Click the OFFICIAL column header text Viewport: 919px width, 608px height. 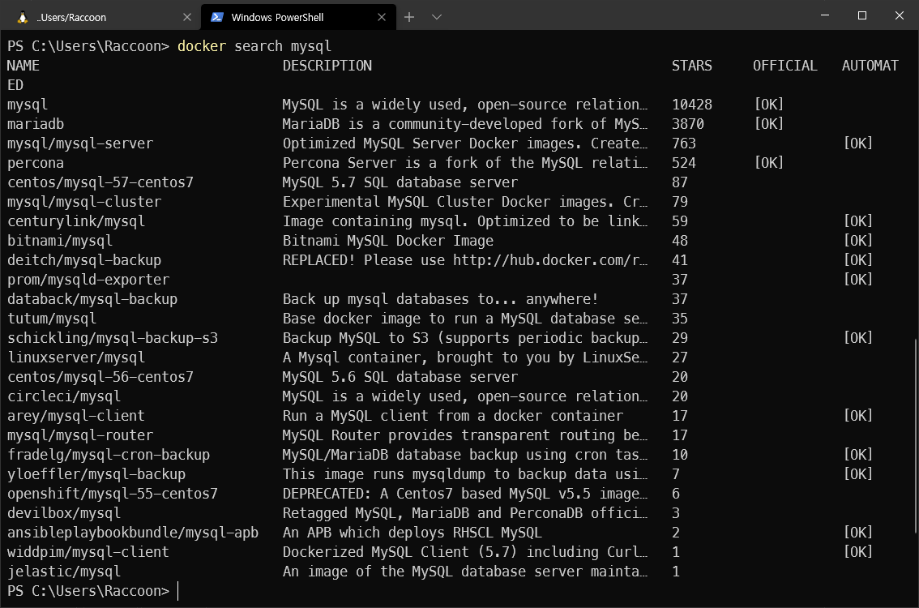click(x=784, y=65)
